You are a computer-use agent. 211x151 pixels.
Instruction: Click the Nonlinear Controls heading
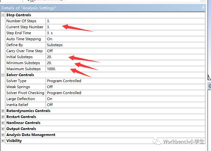click(x=23, y=123)
